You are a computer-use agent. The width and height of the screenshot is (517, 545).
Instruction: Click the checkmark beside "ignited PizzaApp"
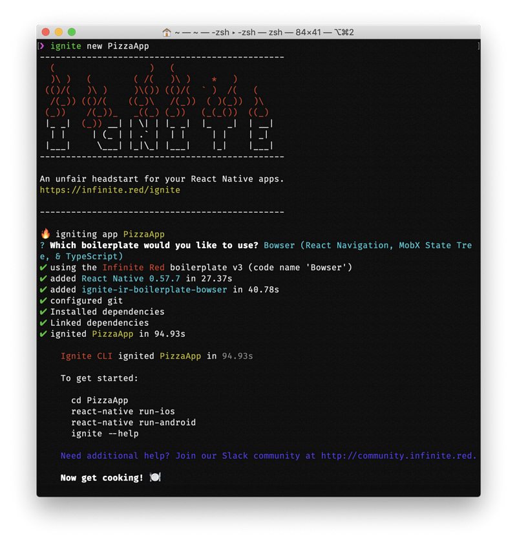point(43,334)
